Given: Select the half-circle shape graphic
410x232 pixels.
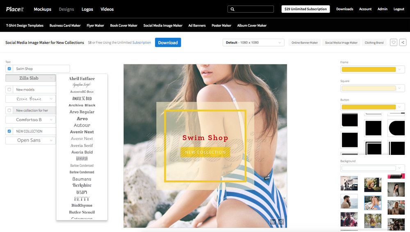Looking at the screenshot, I should [x=397, y=128].
